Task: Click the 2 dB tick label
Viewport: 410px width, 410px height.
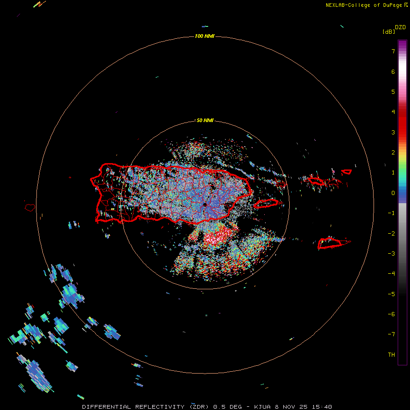Action: [x=393, y=153]
